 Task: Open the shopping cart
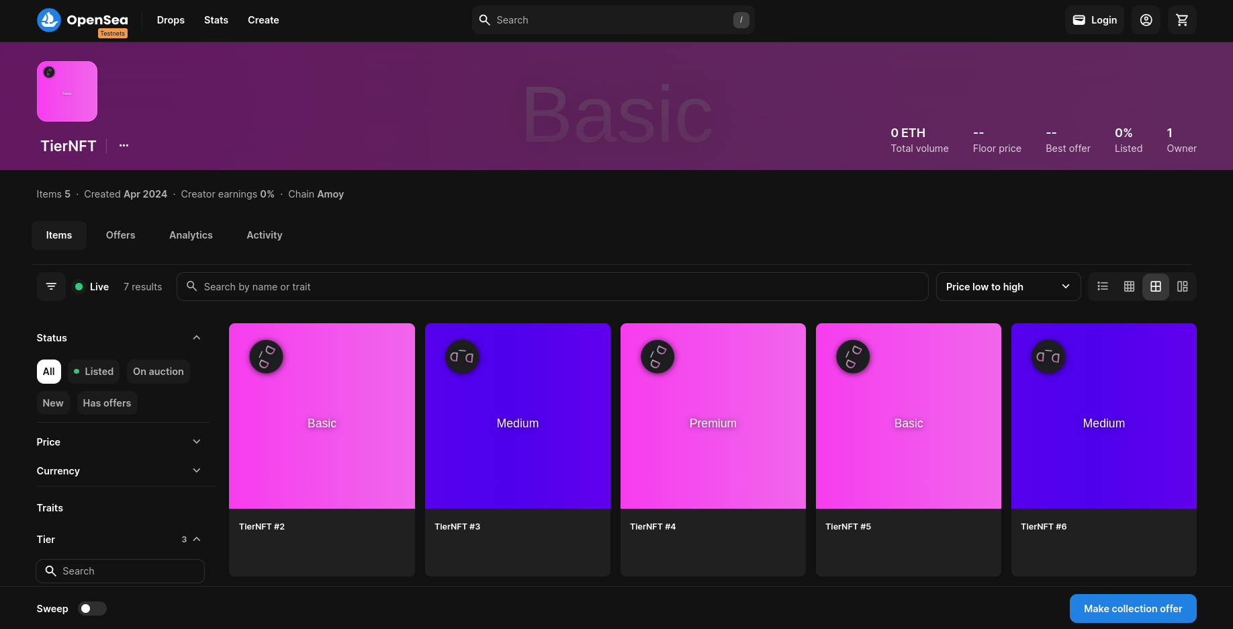[1182, 20]
